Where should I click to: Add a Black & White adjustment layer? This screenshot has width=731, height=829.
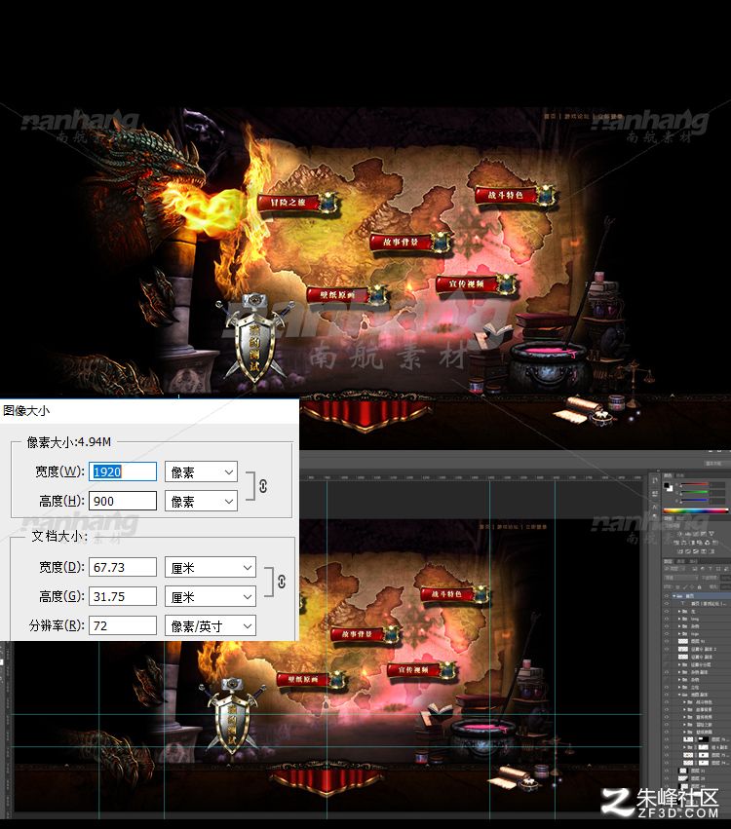[692, 543]
